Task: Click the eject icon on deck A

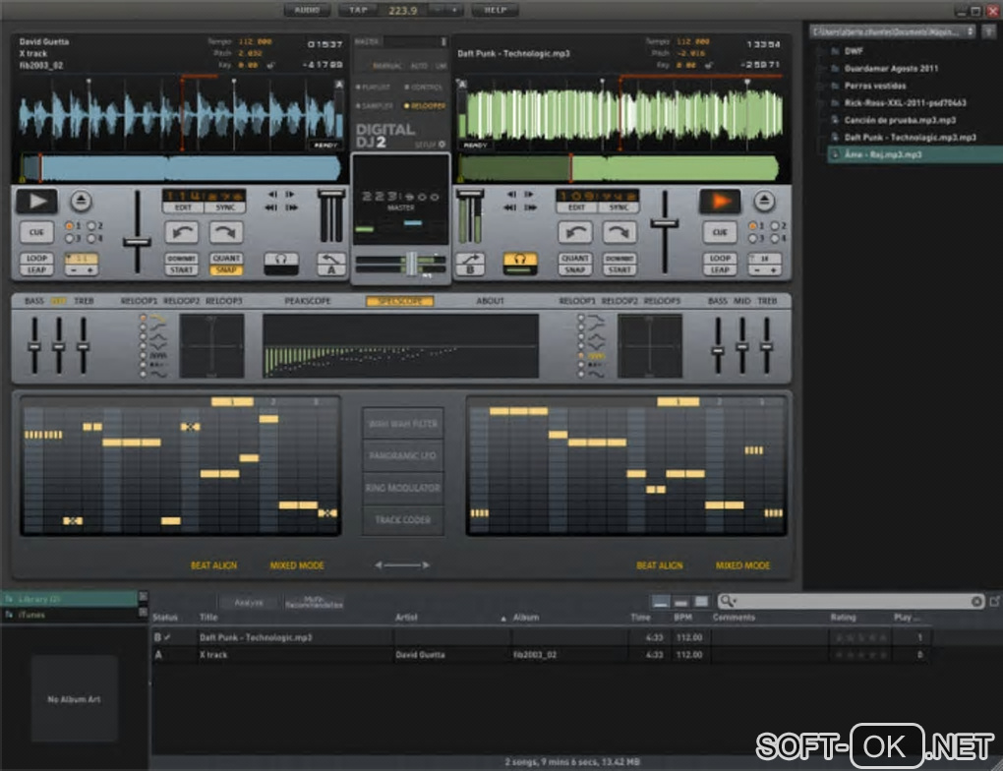Action: point(81,202)
